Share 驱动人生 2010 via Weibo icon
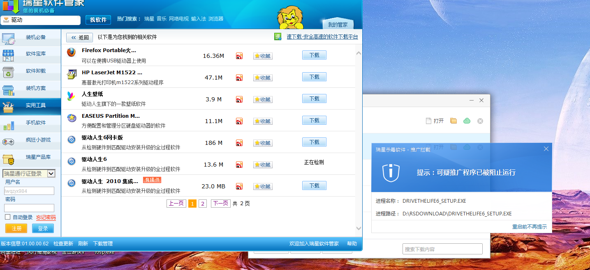 239,186
